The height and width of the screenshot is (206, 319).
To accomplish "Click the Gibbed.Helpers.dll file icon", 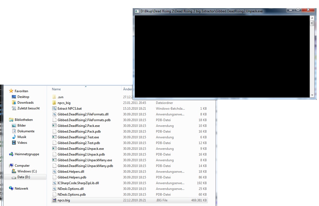I will coord(54,171).
